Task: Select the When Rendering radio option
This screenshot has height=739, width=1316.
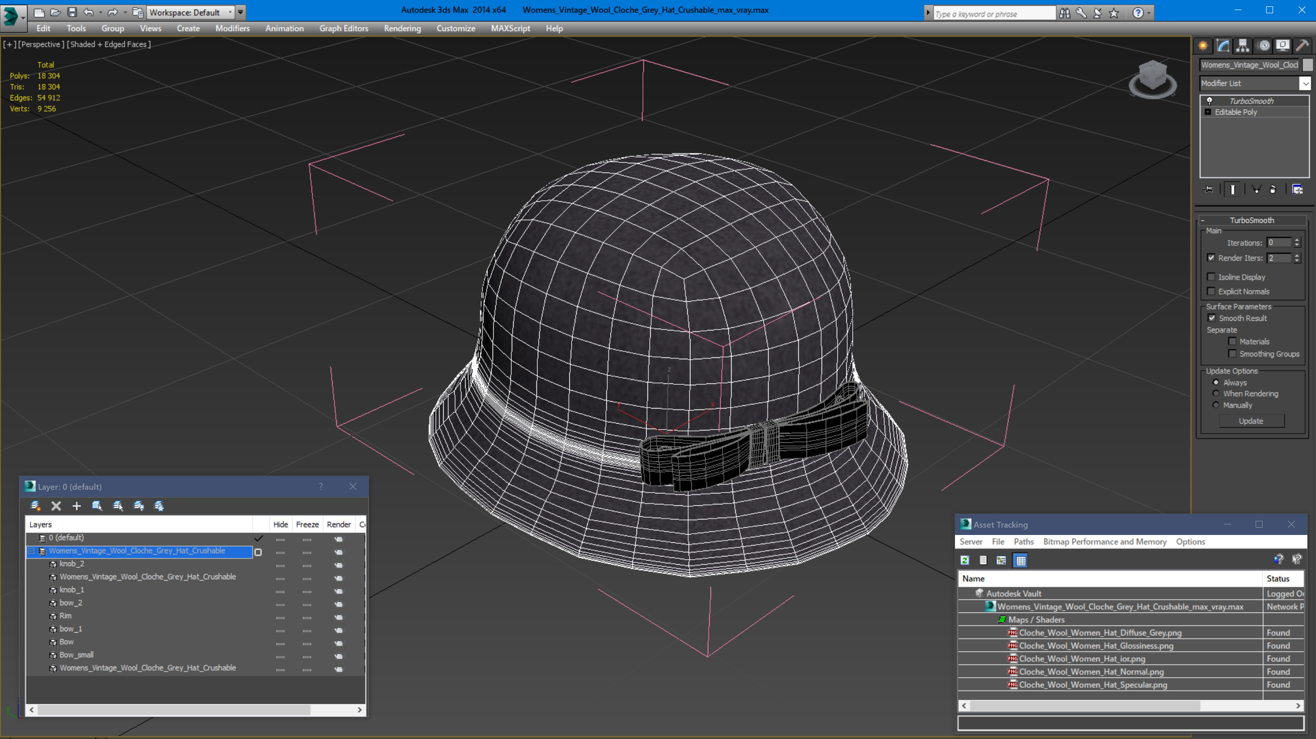Action: pyautogui.click(x=1216, y=393)
